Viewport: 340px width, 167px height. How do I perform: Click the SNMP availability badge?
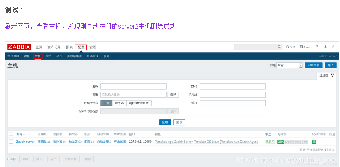click(289, 142)
